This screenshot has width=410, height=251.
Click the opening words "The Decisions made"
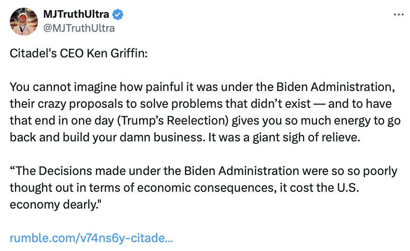coord(52,171)
